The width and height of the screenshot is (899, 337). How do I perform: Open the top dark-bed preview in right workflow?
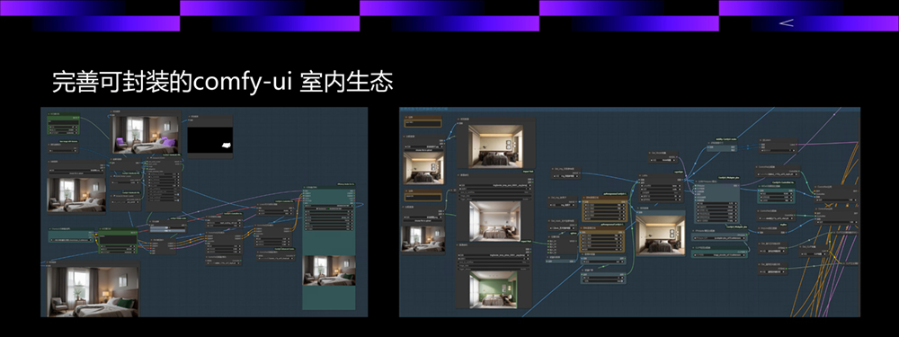(495, 146)
